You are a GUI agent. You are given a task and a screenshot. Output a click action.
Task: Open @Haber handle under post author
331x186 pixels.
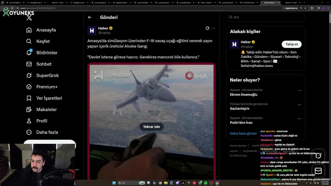104,33
